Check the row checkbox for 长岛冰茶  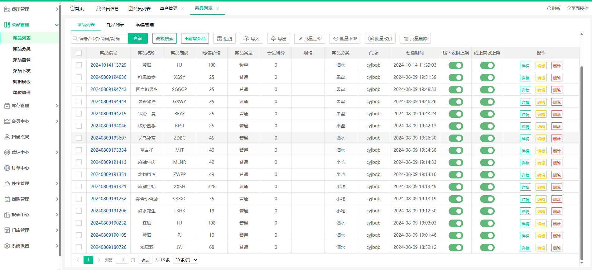(79, 138)
